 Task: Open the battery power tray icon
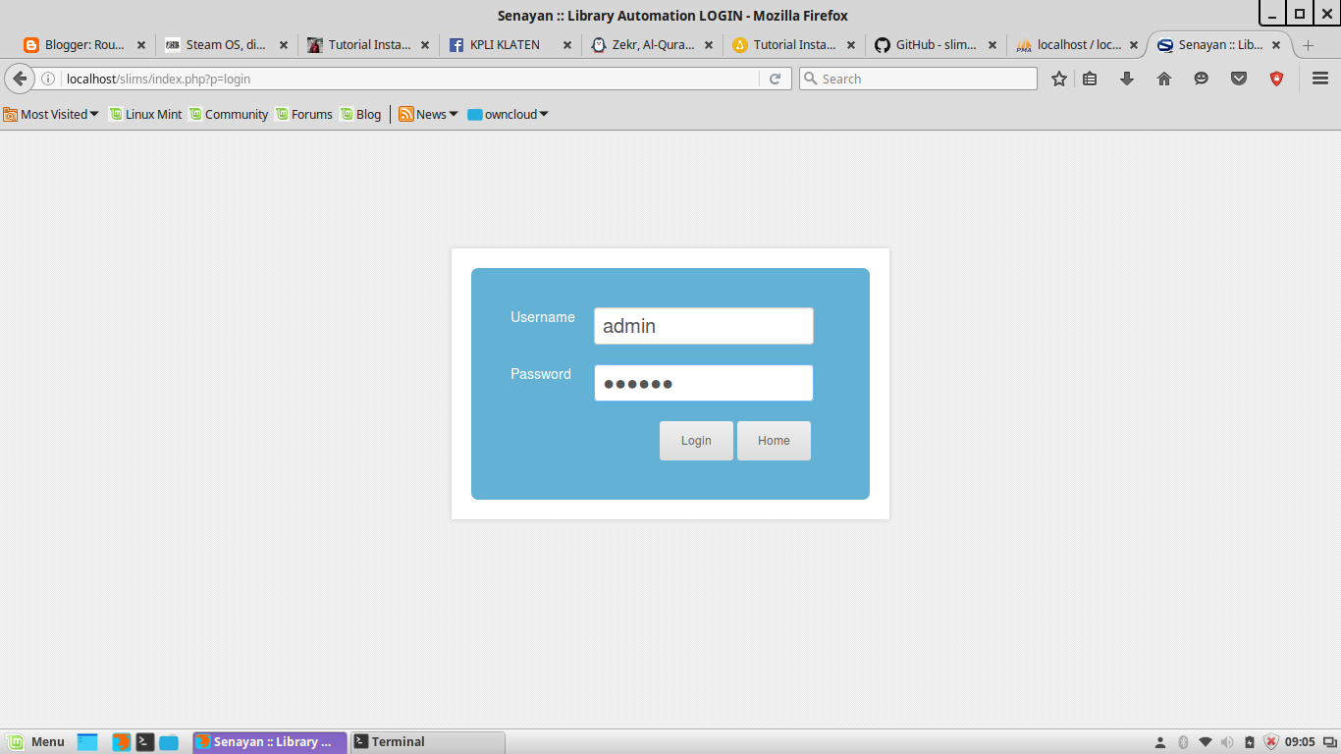[1250, 742]
